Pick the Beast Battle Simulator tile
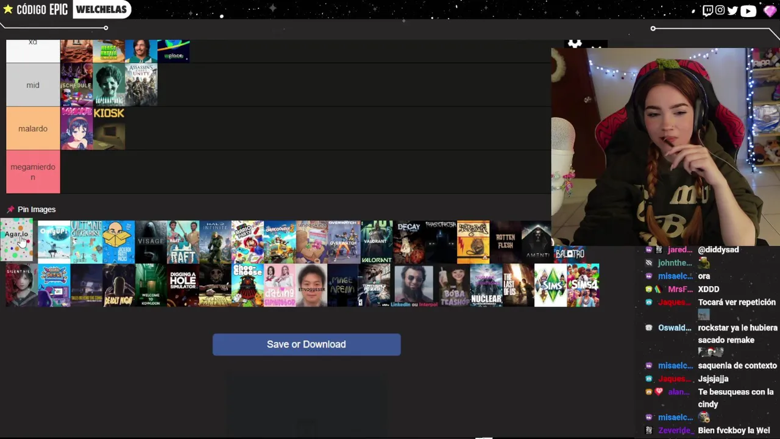 tap(108, 51)
